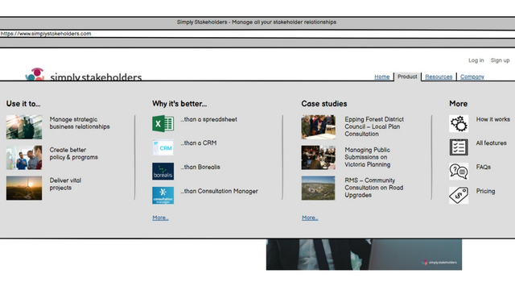Image resolution: width=515 pixels, height=290 pixels.
Task: Click the Borealis logo icon
Action: 163,172
